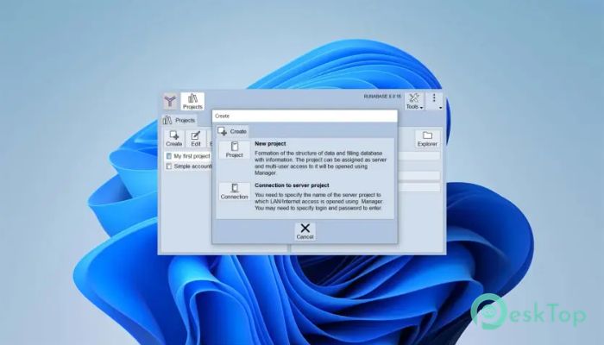
Task: Click the Edit project toolbar button
Action: [196, 139]
